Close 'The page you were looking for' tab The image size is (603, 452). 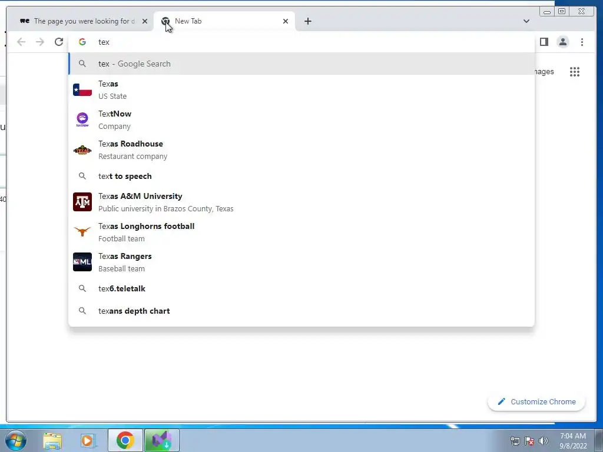click(145, 21)
